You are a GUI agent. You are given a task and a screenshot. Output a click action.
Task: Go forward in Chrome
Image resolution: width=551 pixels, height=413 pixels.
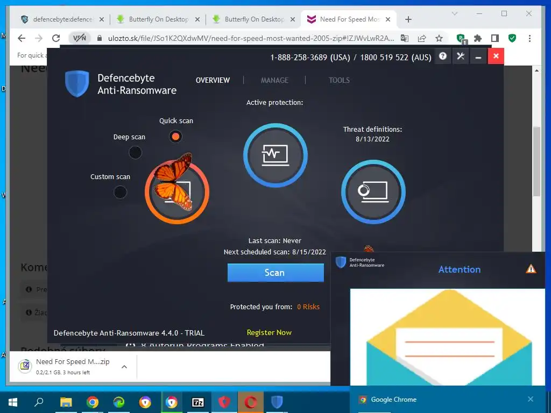pos(39,38)
